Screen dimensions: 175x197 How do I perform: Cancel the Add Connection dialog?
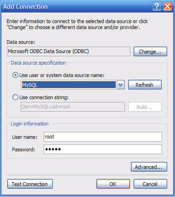(150, 184)
